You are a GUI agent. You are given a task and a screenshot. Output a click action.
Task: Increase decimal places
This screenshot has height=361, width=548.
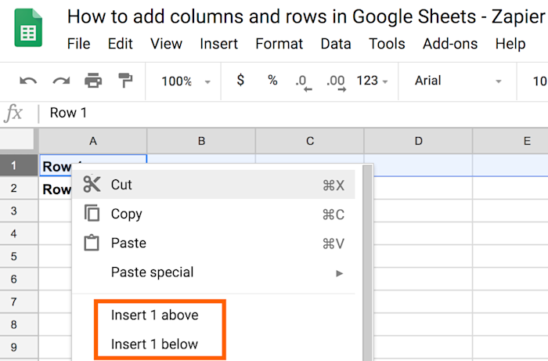click(336, 82)
